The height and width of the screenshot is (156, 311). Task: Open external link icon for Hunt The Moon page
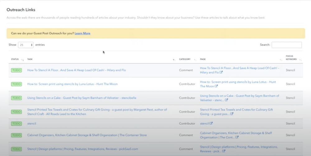pyautogui.click(x=216, y=86)
